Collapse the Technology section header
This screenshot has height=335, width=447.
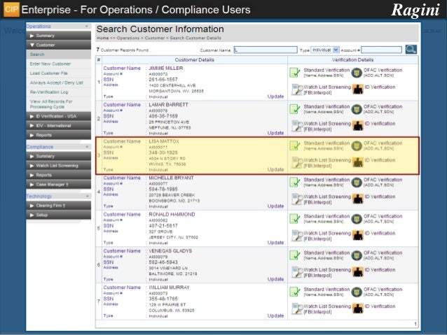[x=58, y=196]
